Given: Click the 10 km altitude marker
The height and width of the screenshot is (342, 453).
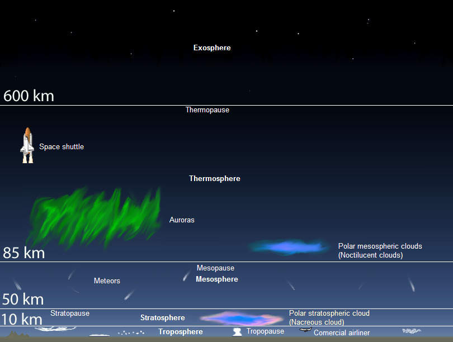Looking at the screenshot, I should click(22, 320).
